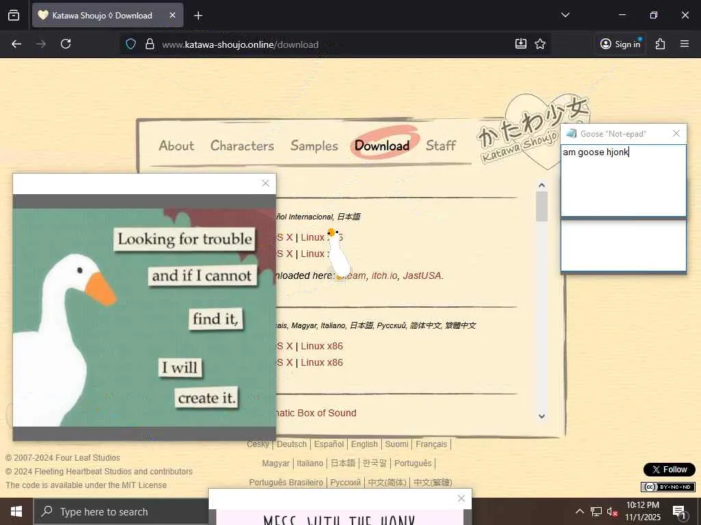
Task: Click the address bar URL field
Action: 335,44
